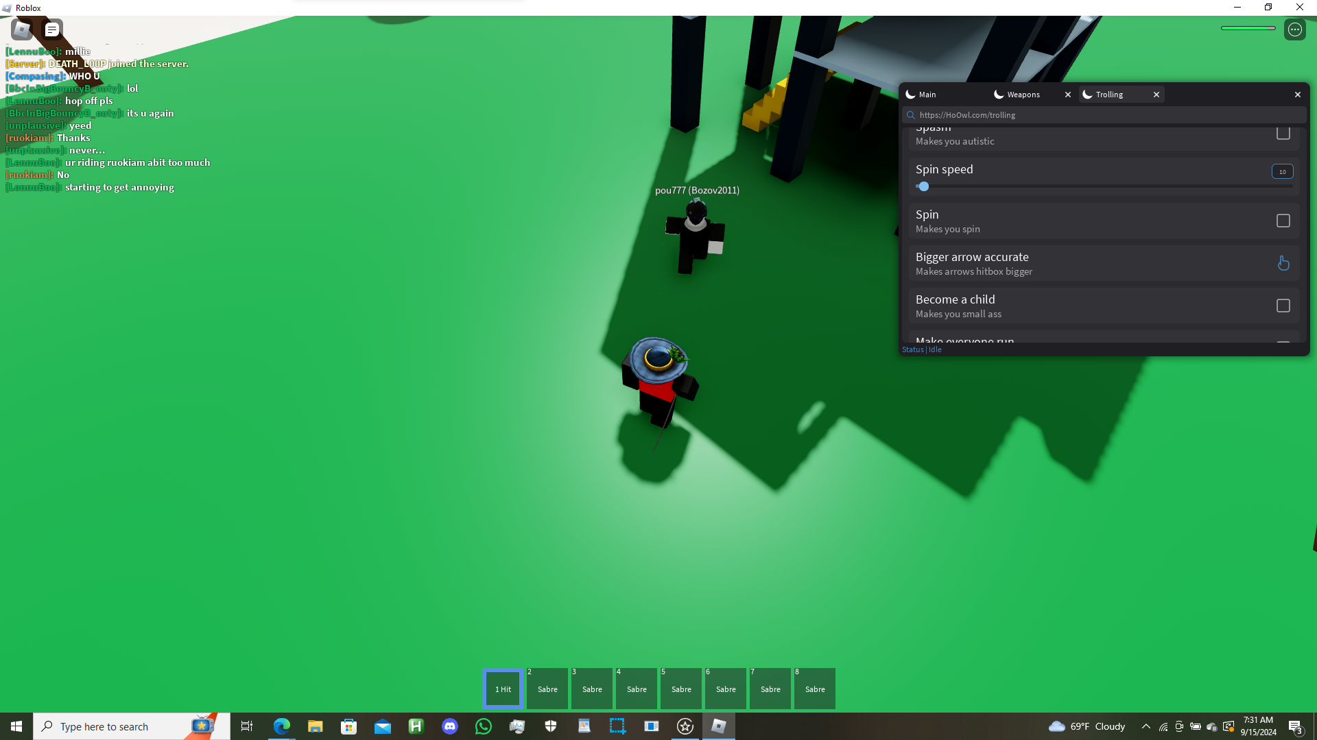Viewport: 1317px width, 740px height.
Task: Focus the HoOwl.com/trolling URL field
Action: pos(1104,115)
